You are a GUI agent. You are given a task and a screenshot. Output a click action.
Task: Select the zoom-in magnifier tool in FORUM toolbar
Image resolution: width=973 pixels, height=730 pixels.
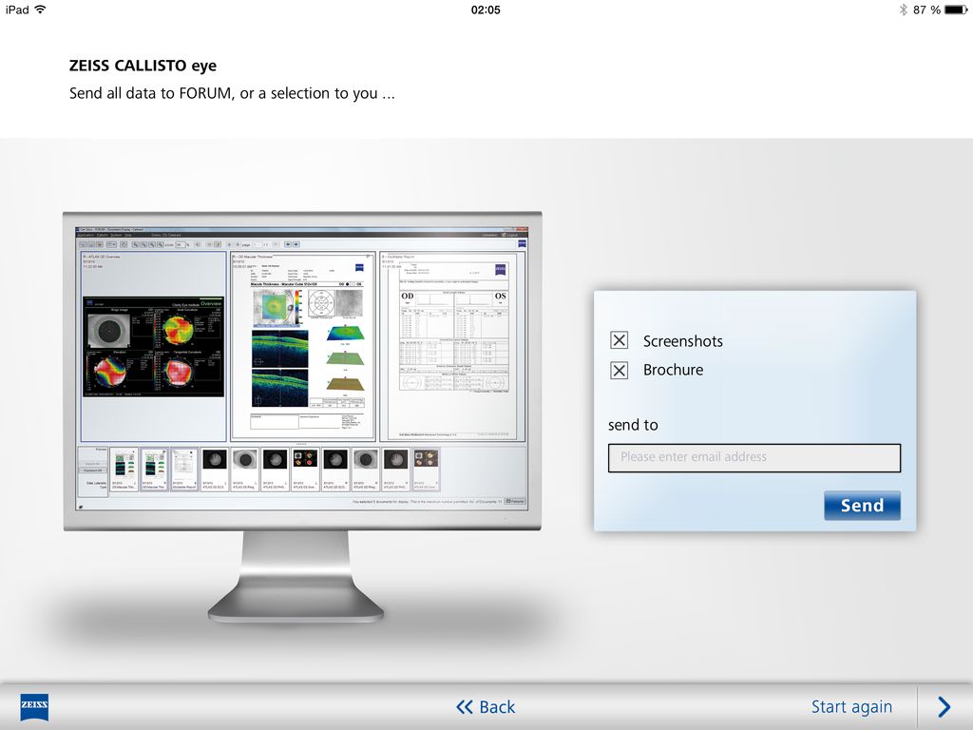click(x=136, y=245)
